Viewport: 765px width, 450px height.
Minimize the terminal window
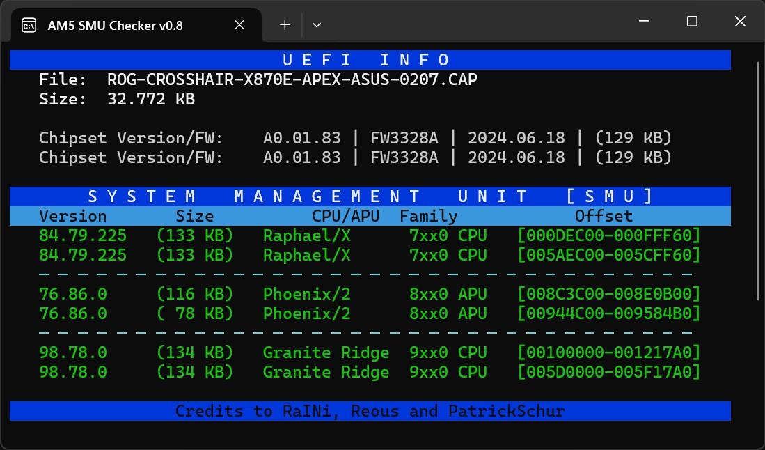pyautogui.click(x=644, y=21)
